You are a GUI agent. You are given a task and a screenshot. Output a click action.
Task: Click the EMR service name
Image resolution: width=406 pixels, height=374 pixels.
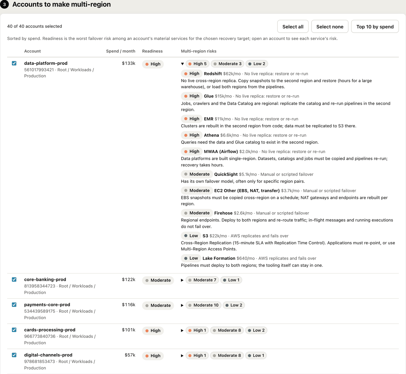[209, 119]
